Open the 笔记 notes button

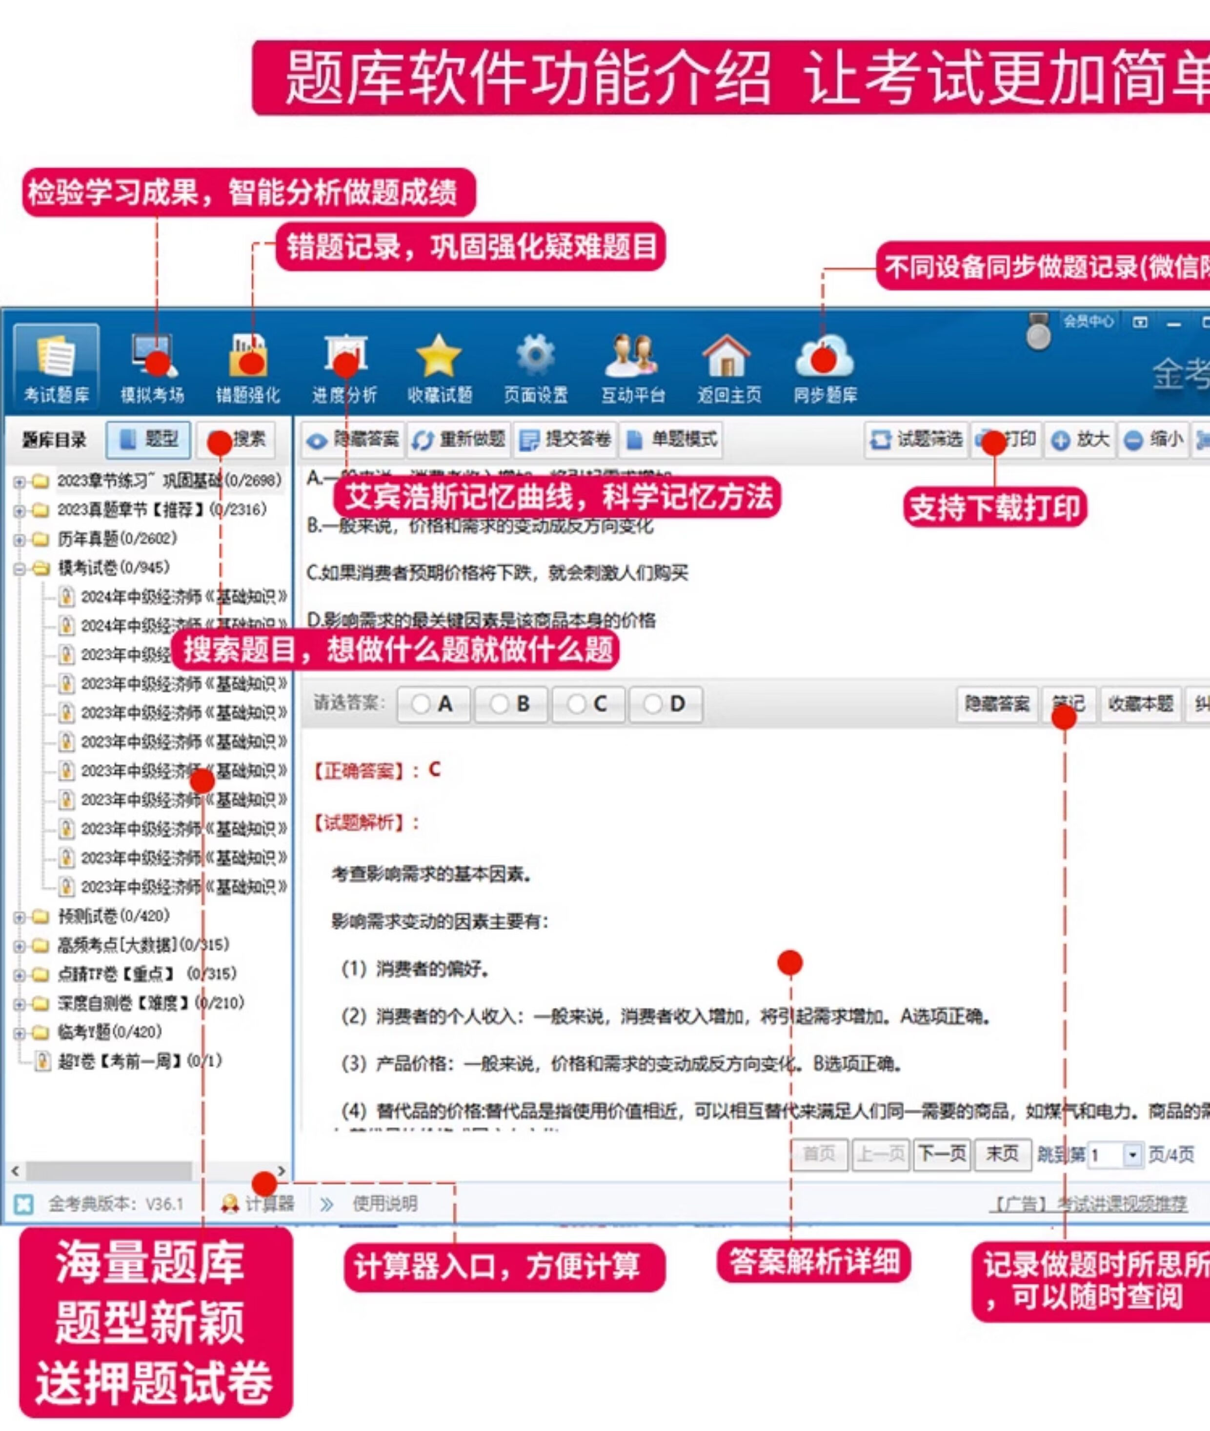tap(1069, 704)
